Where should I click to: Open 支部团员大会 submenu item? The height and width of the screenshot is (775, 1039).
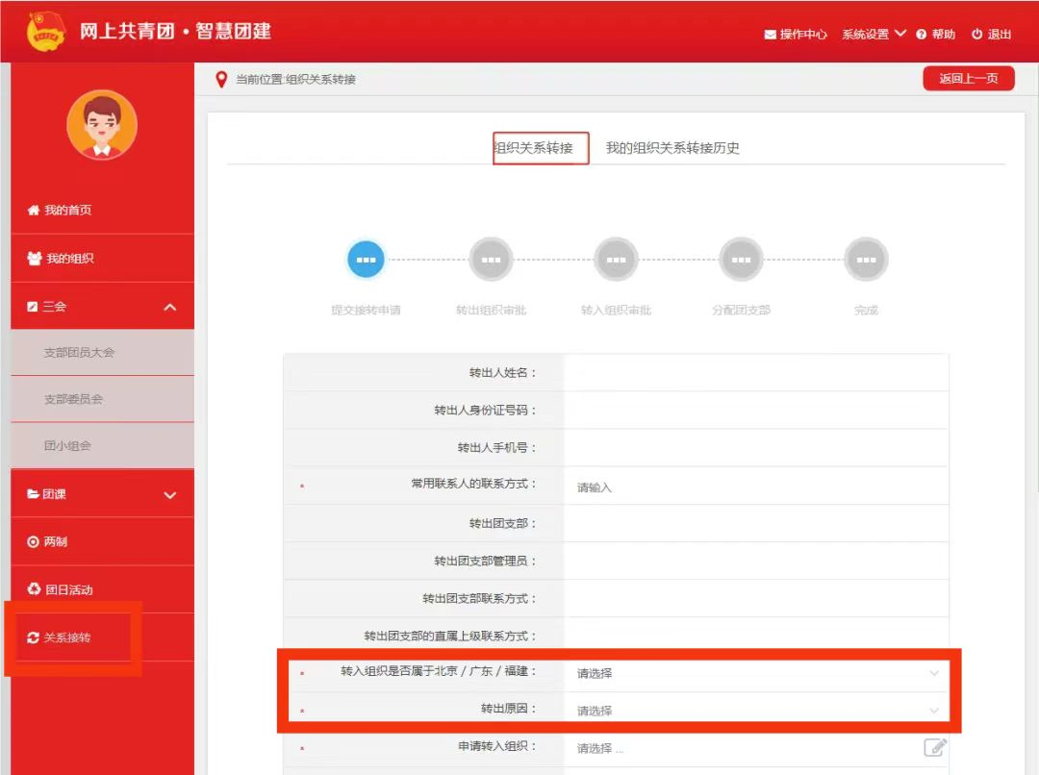(79, 353)
